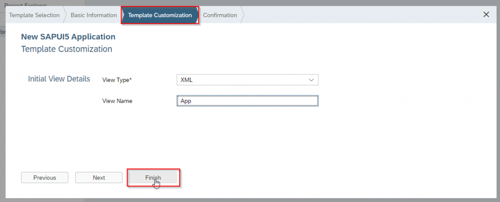
Task: Click the View Name input field
Action: 248,101
